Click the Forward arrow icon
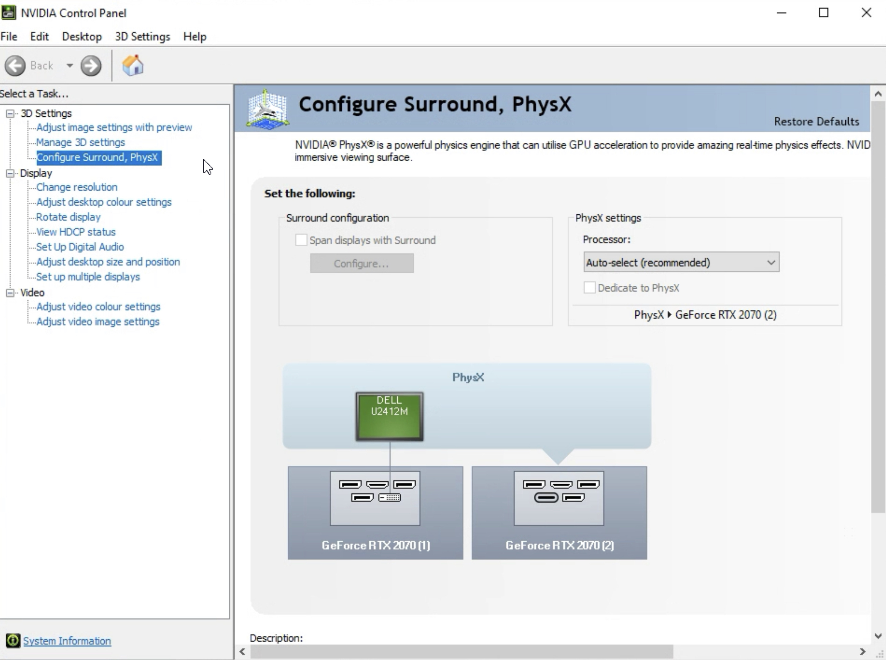886x660 pixels. coord(91,66)
